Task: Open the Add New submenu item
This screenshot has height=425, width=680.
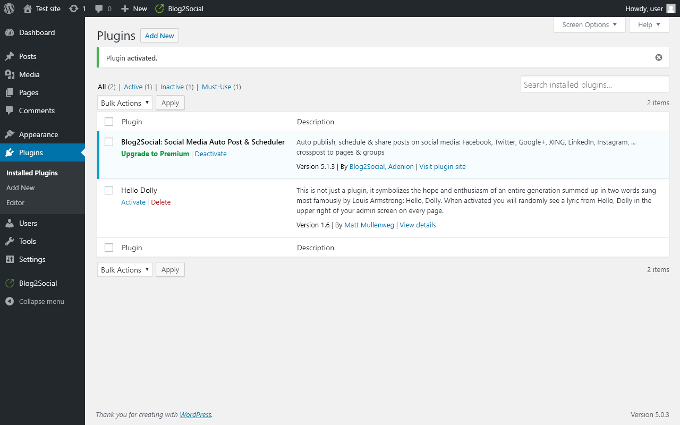Action: pyautogui.click(x=21, y=188)
